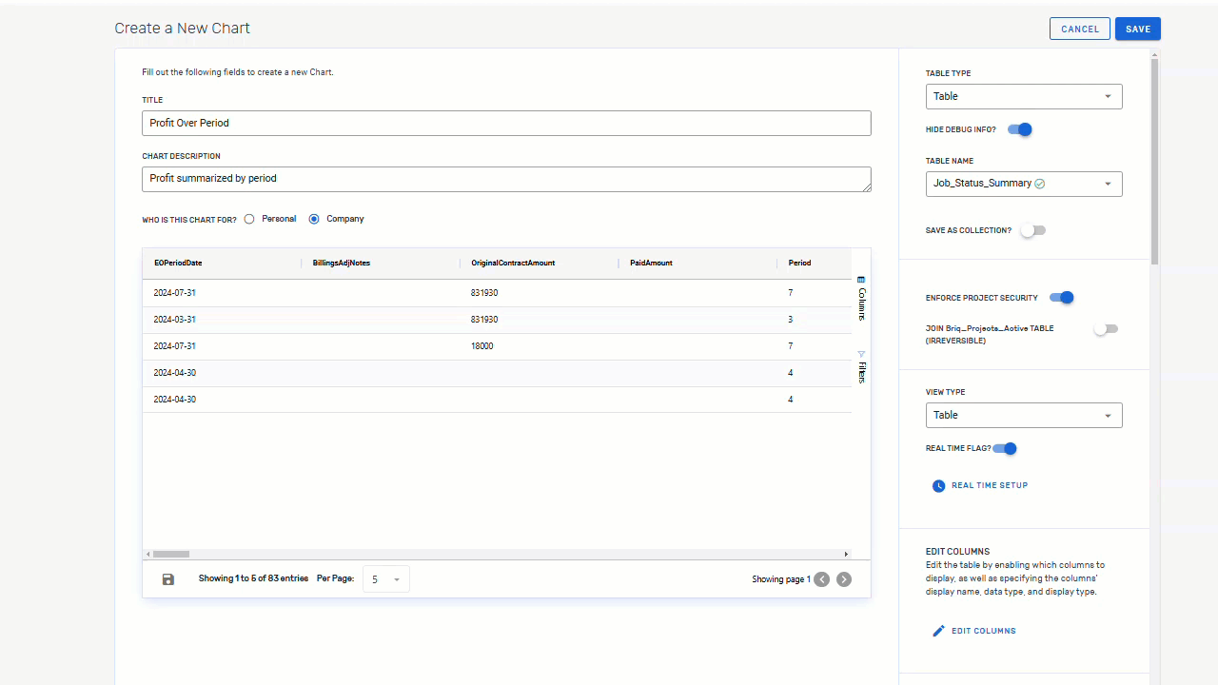Click Period column header
The width and height of the screenshot is (1218, 685).
tap(799, 263)
